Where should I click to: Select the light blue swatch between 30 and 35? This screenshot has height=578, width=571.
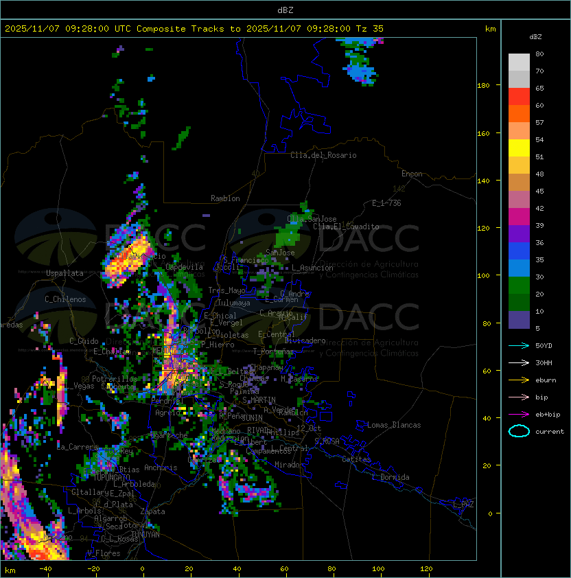(519, 268)
